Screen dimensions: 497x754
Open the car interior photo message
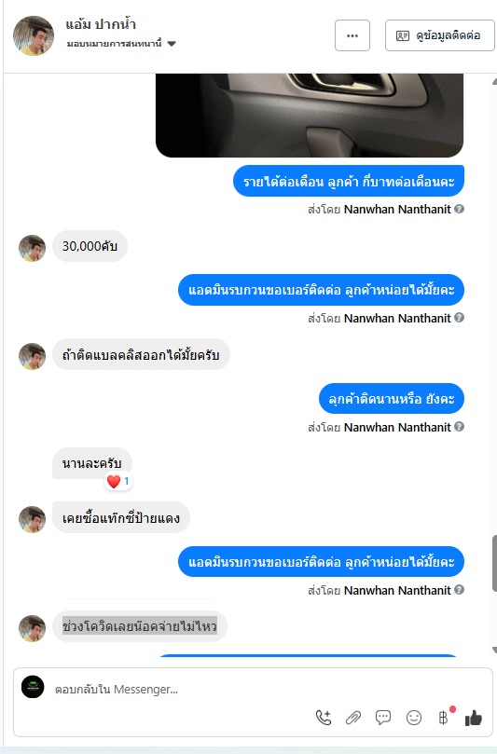click(x=310, y=116)
